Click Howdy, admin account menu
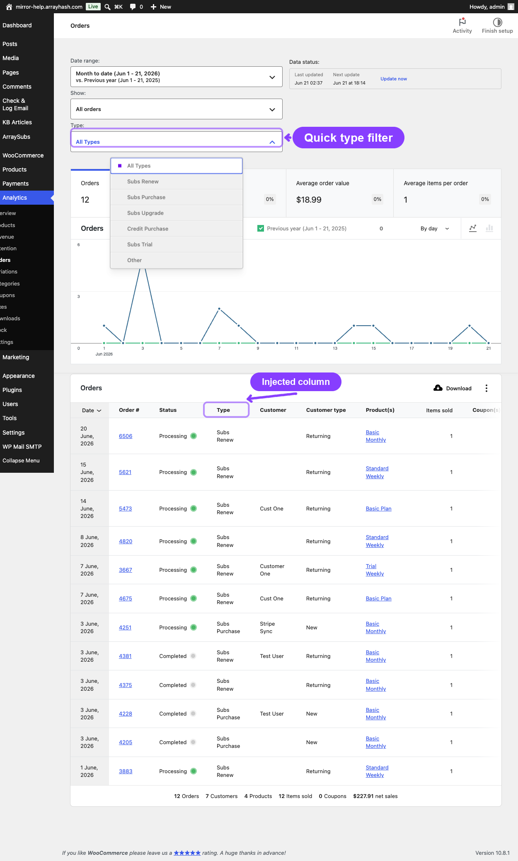 coord(492,7)
